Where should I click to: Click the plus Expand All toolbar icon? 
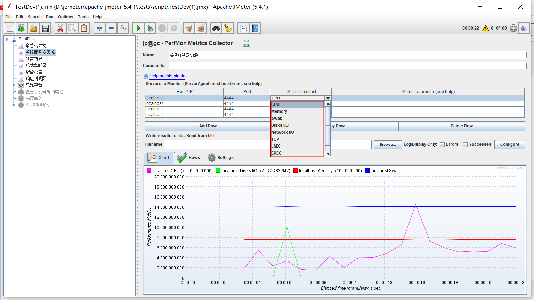point(99,28)
